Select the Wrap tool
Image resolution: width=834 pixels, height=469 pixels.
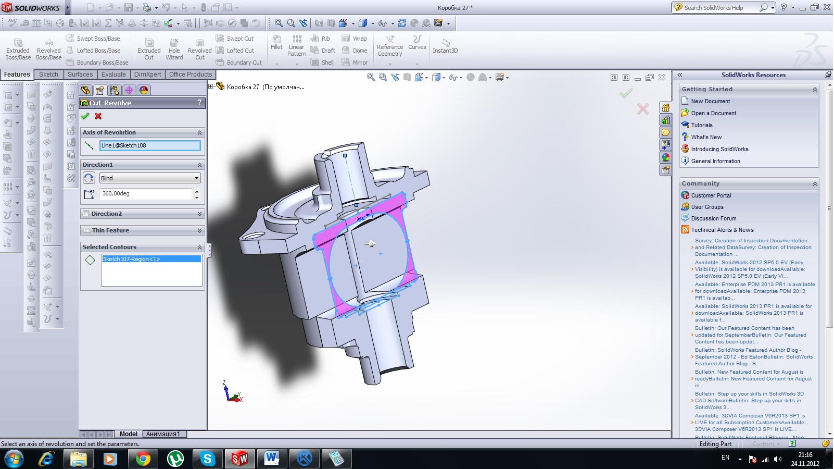click(354, 39)
